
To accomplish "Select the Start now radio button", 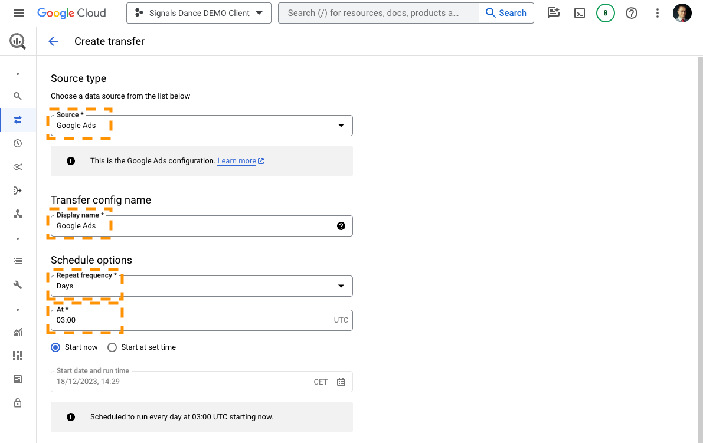I will pos(55,347).
